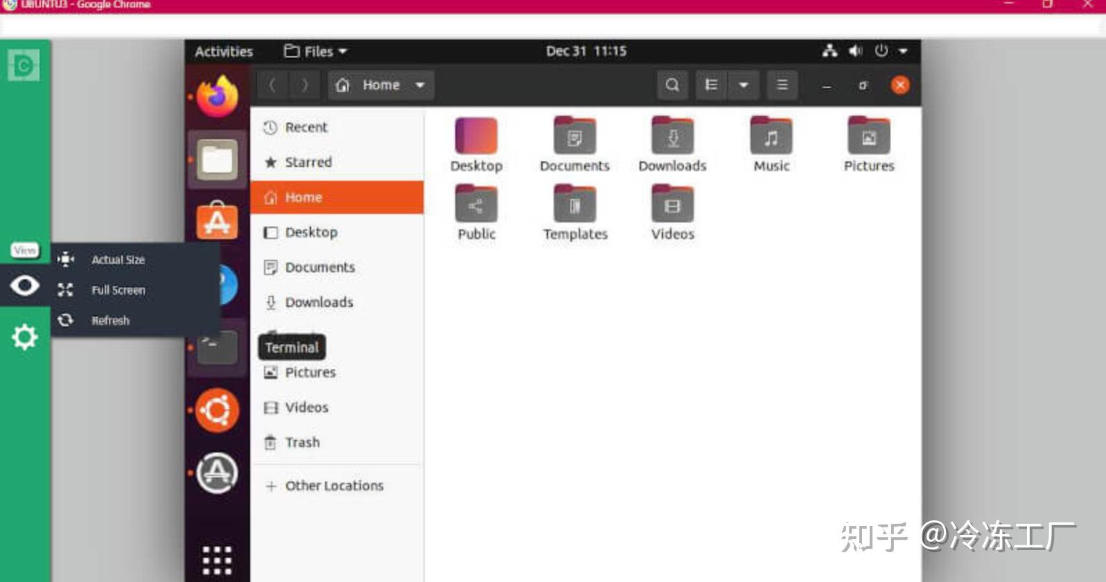Select Recent in the sidebar
Image resolution: width=1106 pixels, height=582 pixels.
337,127
